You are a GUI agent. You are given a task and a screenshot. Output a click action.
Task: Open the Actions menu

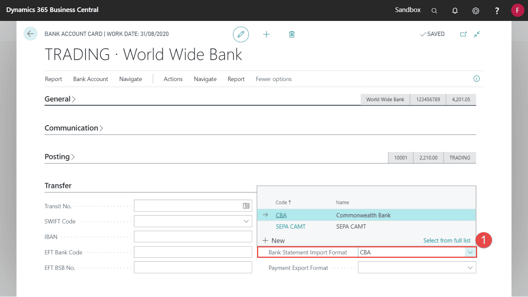(173, 79)
